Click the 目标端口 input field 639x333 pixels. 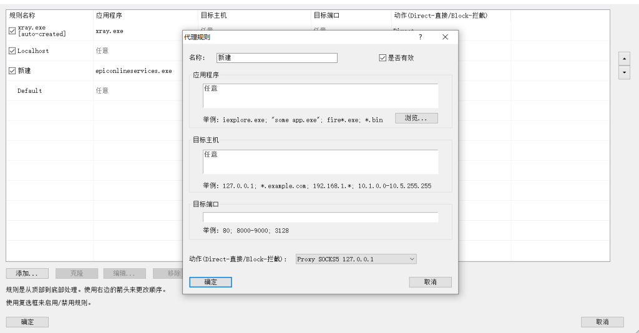pos(320,217)
